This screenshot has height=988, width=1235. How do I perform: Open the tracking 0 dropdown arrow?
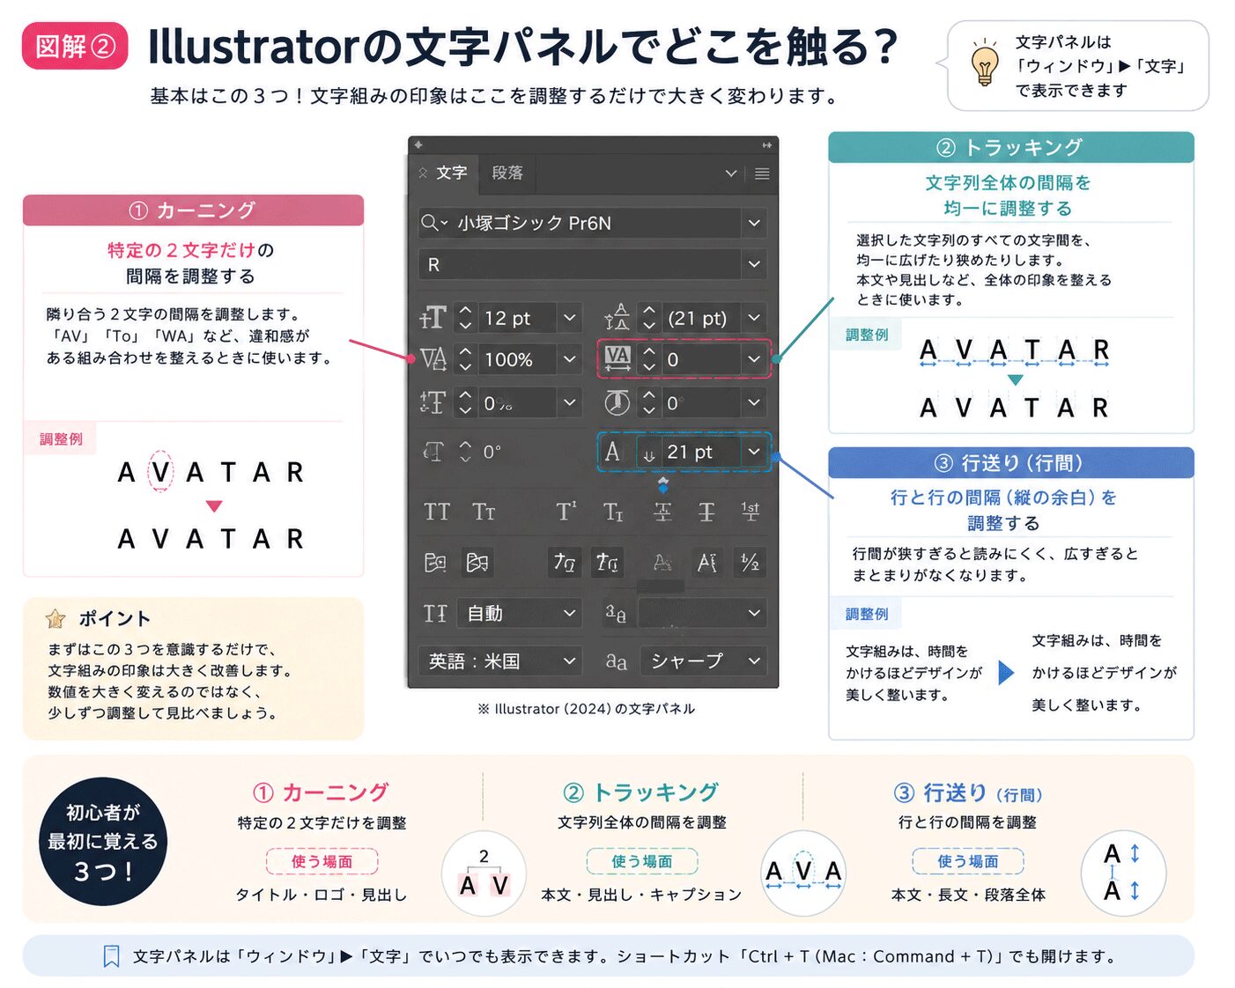[754, 359]
